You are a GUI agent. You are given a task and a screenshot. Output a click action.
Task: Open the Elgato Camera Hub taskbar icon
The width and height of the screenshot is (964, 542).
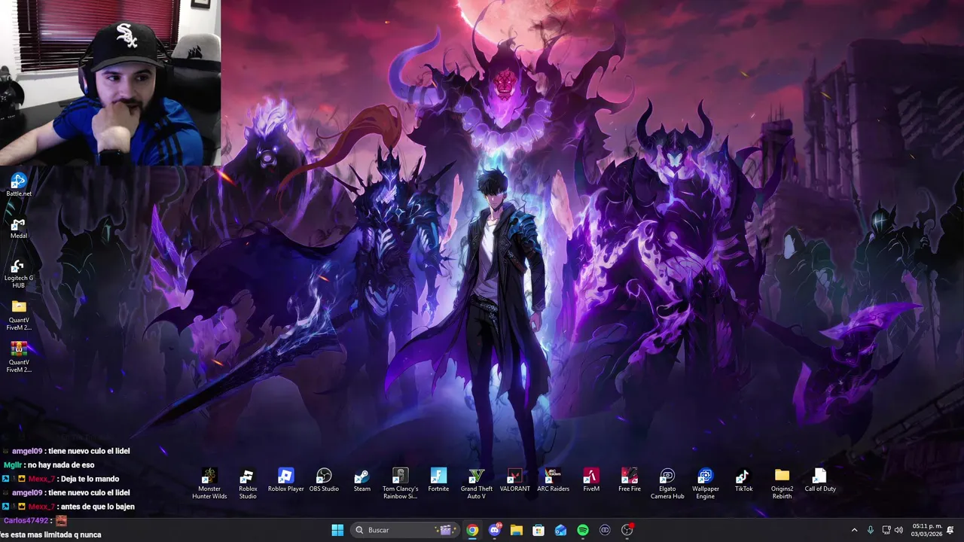pos(605,530)
